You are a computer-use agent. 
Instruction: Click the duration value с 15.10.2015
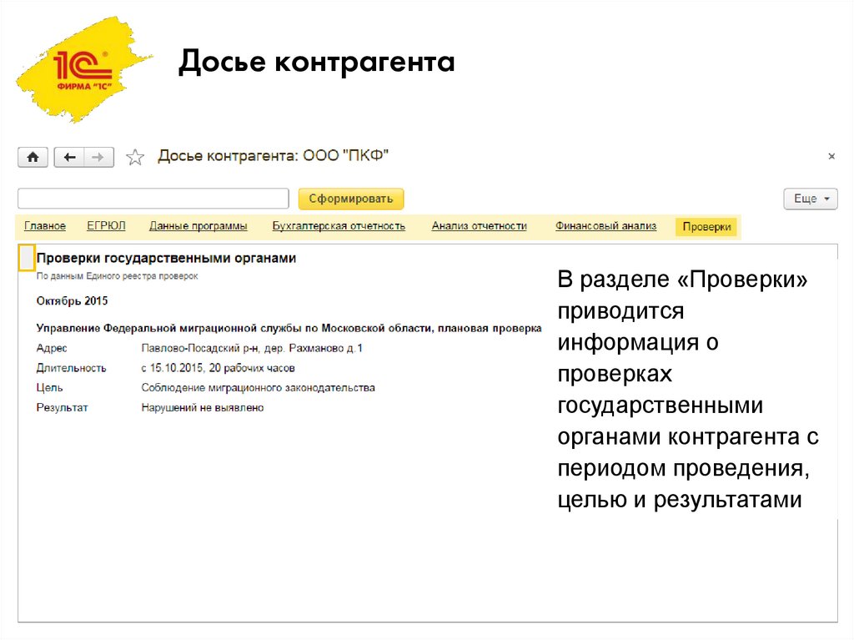coord(218,368)
